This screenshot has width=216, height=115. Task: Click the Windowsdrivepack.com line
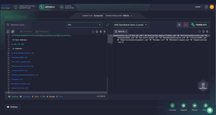pos(21,84)
